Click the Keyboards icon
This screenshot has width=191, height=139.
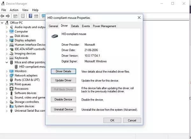click(x=11, y=58)
